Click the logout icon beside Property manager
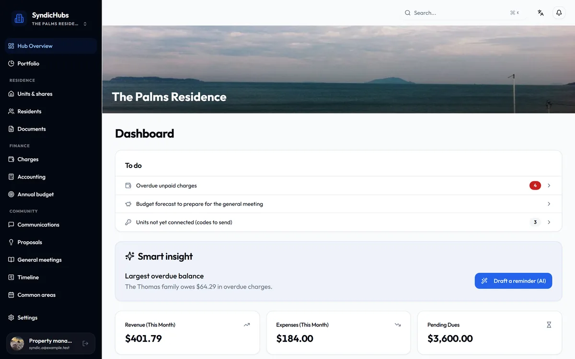 pyautogui.click(x=85, y=343)
